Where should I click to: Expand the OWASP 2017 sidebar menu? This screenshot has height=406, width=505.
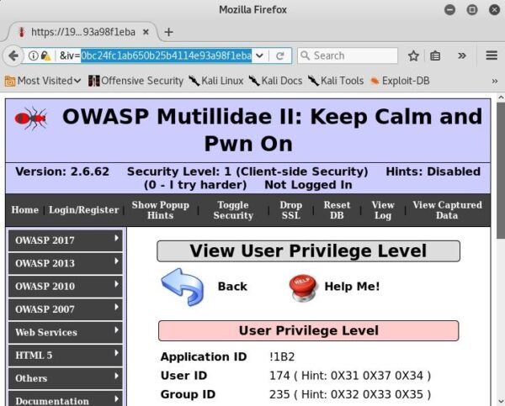click(x=65, y=240)
